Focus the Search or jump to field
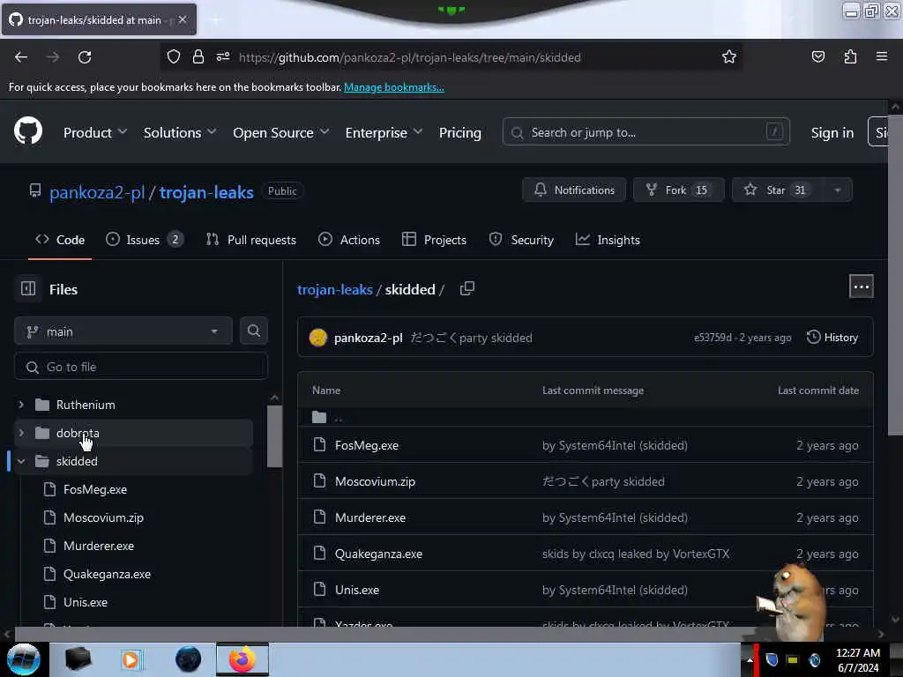903x677 pixels. tap(646, 132)
